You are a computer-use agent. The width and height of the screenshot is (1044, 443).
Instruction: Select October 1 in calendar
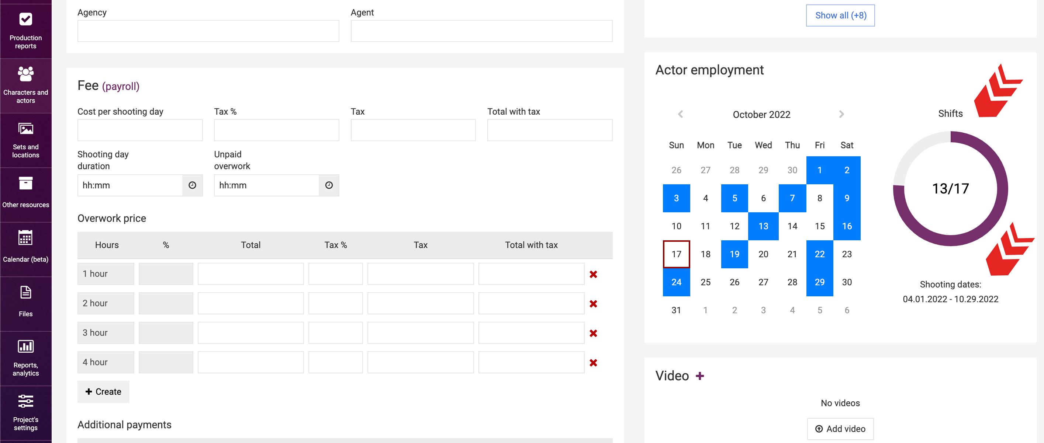coord(819,171)
